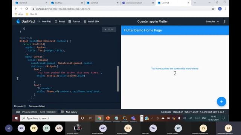Open the Privacy notice link
Image resolution: width=241 pixels, height=135 pixels.
click(x=29, y=112)
